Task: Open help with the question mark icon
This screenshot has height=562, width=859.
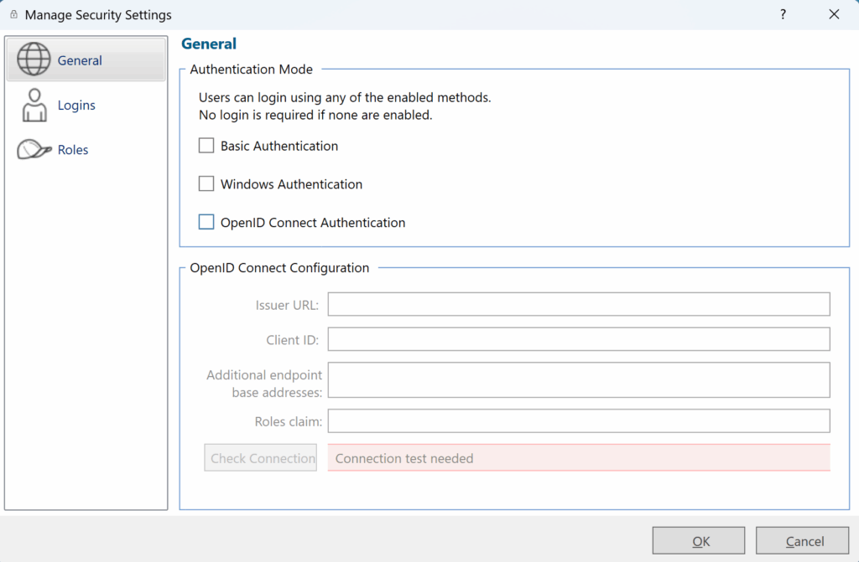Action: pyautogui.click(x=783, y=14)
